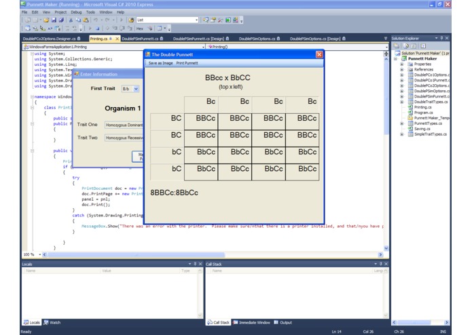Click the editor vertical scrollbar down arrow
The height and width of the screenshot is (335, 472).
tap(386, 248)
